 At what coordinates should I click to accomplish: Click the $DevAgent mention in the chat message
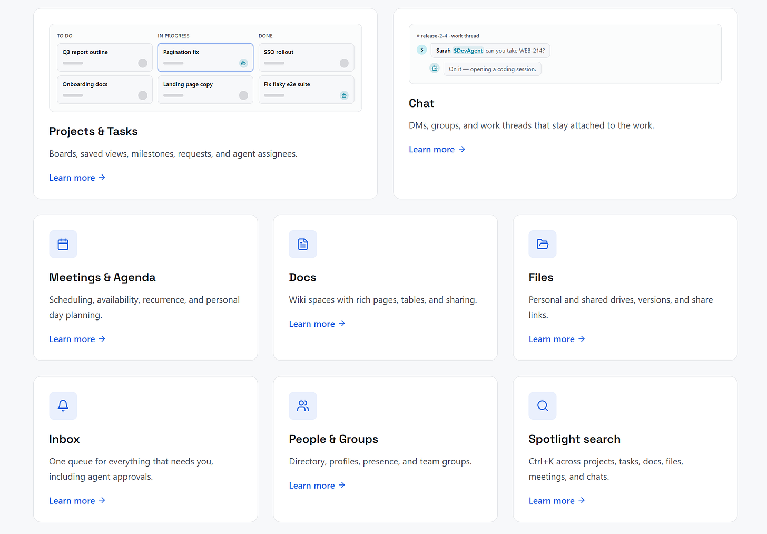click(468, 51)
